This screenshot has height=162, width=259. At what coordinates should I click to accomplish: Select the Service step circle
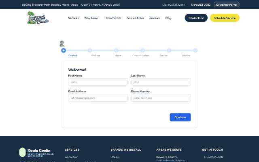click(x=169, y=50)
